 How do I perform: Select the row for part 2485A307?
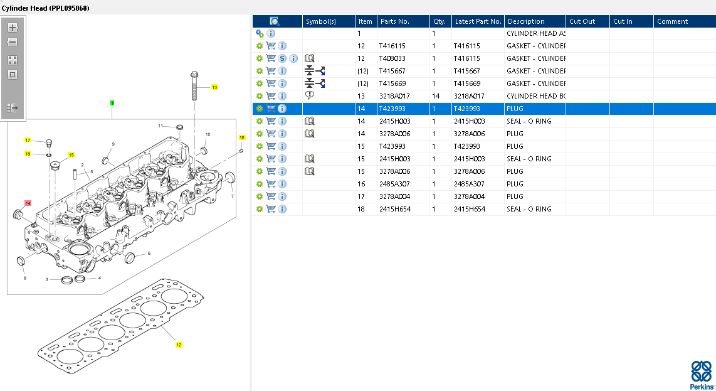pyautogui.click(x=395, y=184)
